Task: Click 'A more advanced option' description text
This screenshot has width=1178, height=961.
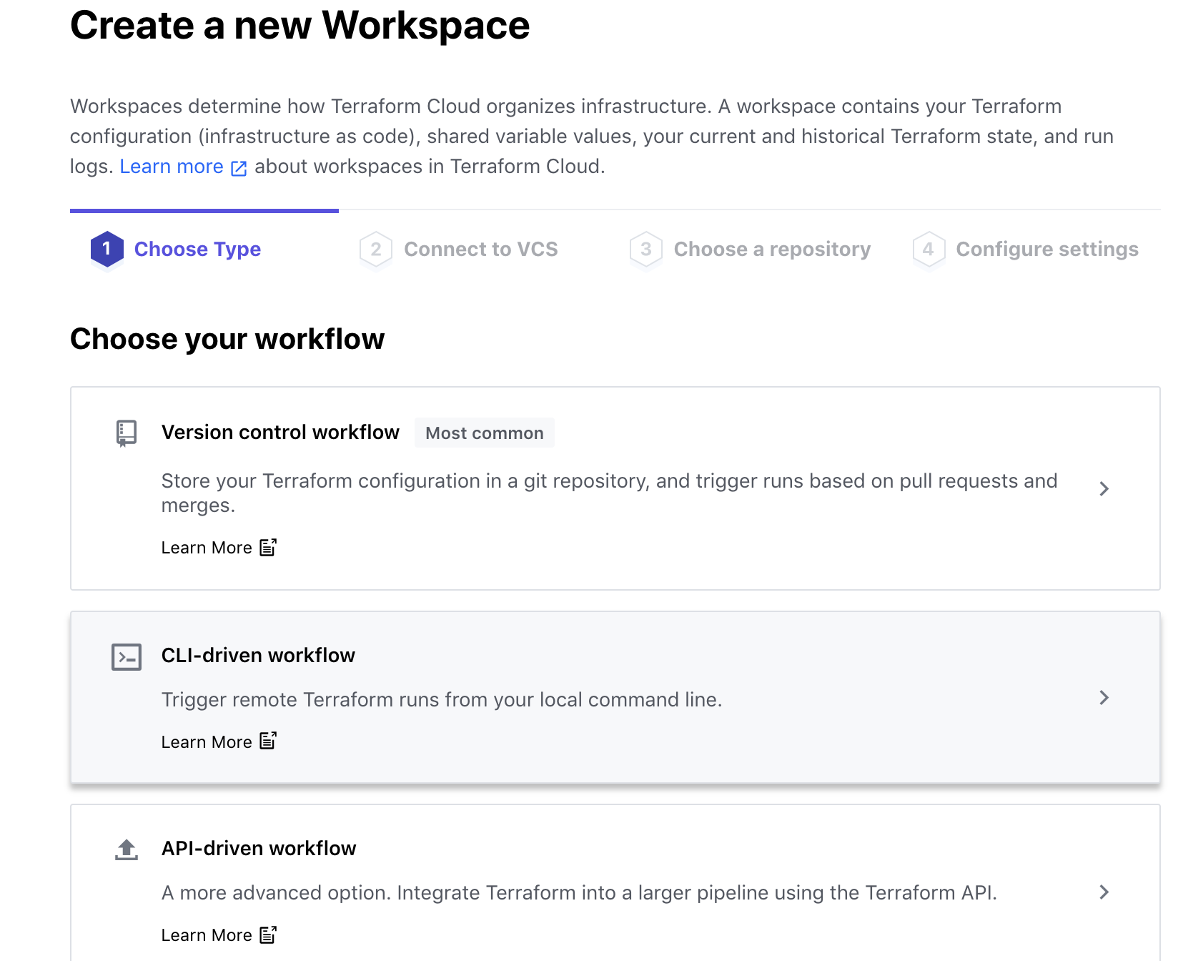Action: [579, 893]
